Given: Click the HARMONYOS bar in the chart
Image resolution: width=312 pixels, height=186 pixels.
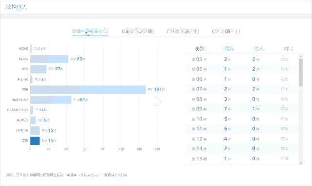Looking at the screenshot, I should click(31, 110).
